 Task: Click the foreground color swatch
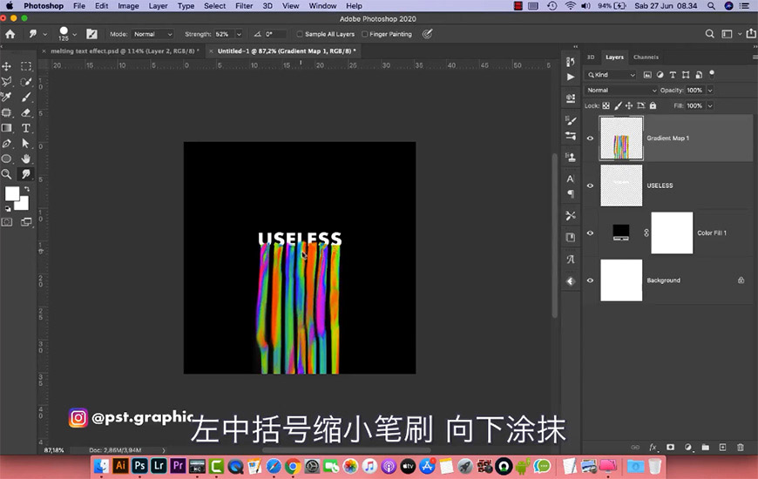(x=11, y=193)
